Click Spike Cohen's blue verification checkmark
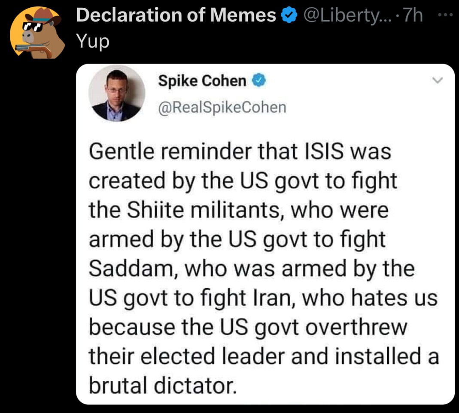This screenshot has width=459, height=413. coord(259,80)
